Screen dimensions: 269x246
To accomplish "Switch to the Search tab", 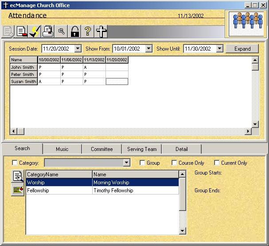I will click(x=22, y=148).
